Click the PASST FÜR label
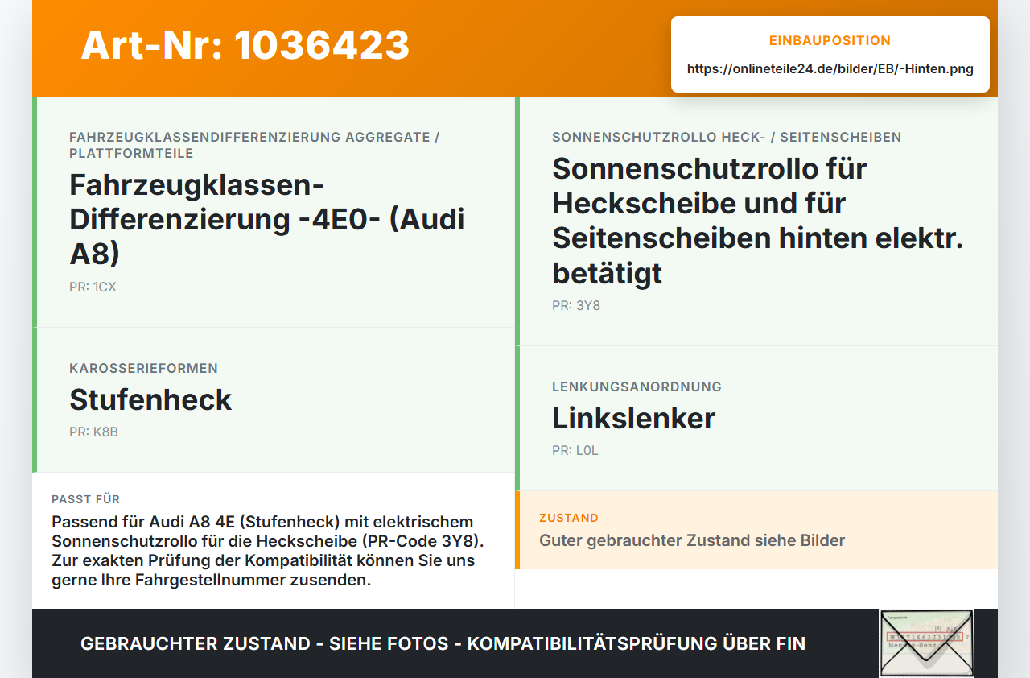This screenshot has height=678, width=1030. (86, 499)
